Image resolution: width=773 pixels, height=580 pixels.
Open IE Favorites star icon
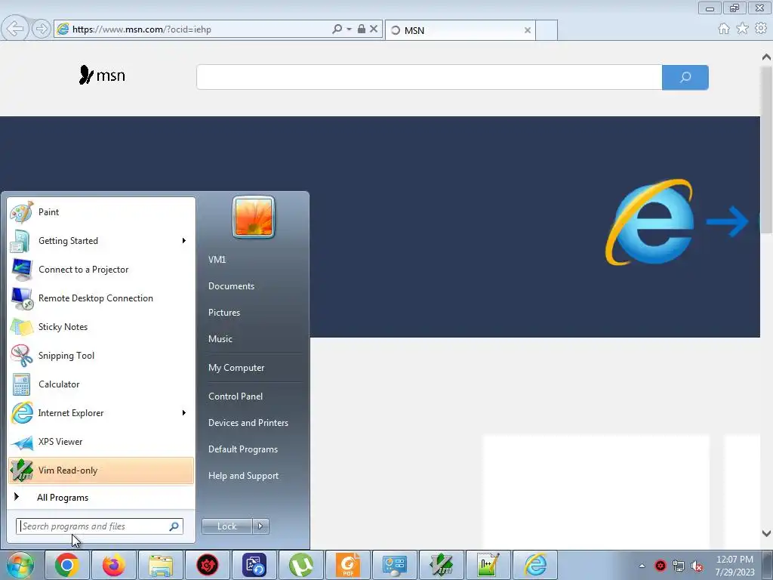[x=743, y=29]
